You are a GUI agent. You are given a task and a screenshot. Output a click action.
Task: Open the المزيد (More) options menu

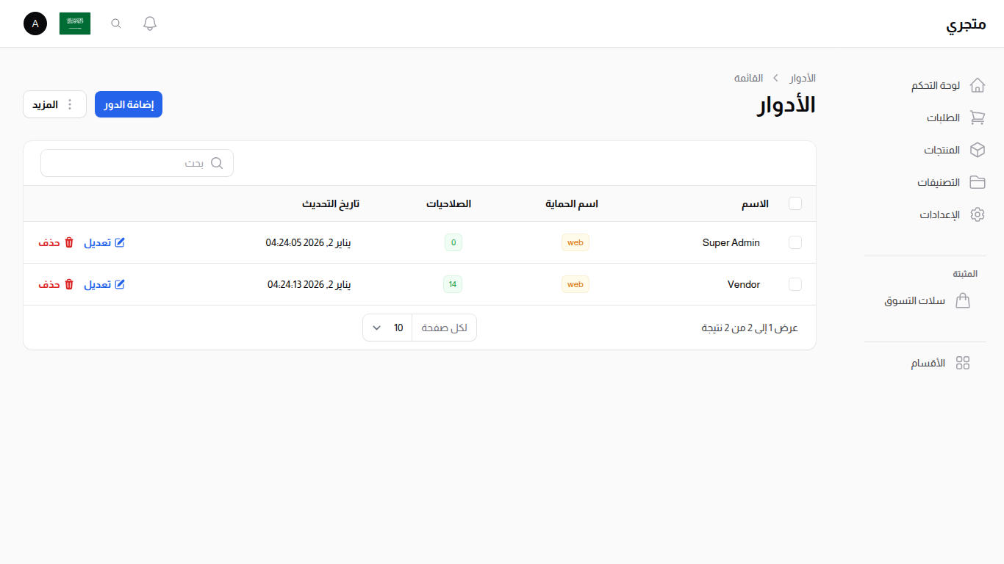[54, 104]
